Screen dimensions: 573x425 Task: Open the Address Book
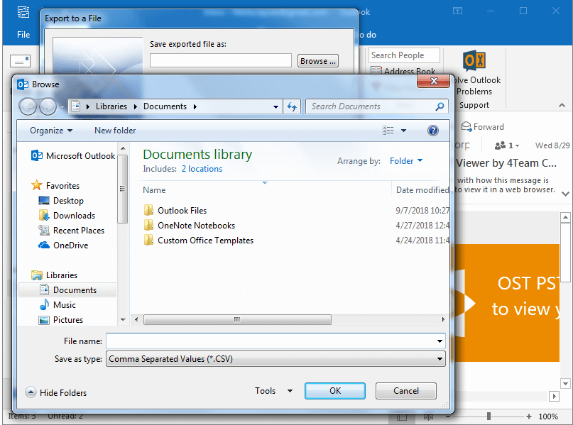point(404,71)
